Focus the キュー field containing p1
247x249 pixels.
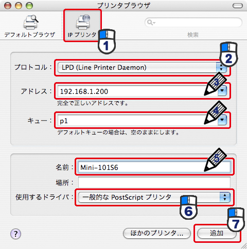(x=138, y=120)
